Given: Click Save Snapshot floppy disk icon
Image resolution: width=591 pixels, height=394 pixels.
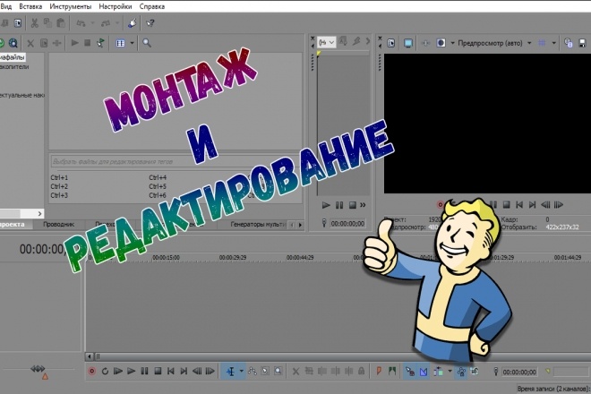Looking at the screenshot, I should point(582,43).
